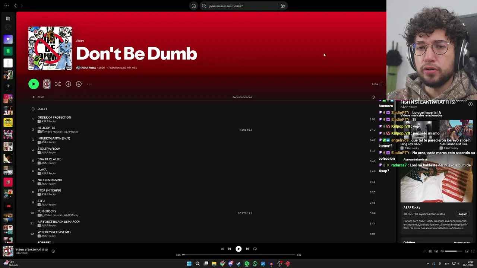
Task: Open the Steam taskbar icon
Action: [238, 264]
